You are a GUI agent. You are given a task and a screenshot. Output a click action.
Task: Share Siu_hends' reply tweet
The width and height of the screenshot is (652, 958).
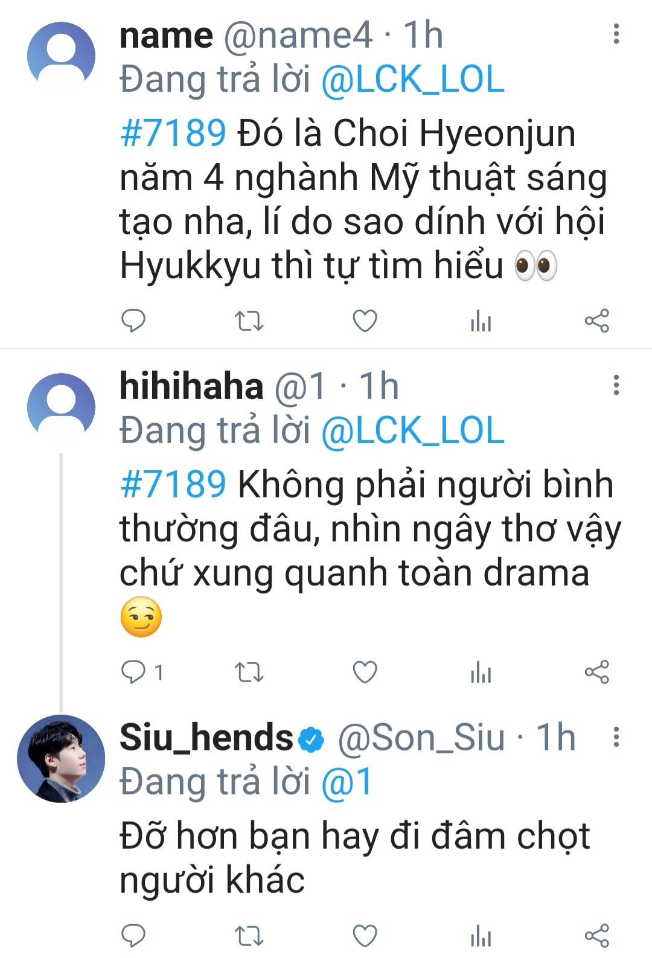[596, 936]
